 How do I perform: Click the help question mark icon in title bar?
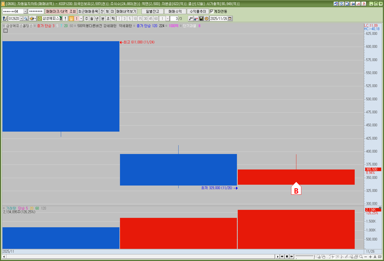[x=364, y=4]
